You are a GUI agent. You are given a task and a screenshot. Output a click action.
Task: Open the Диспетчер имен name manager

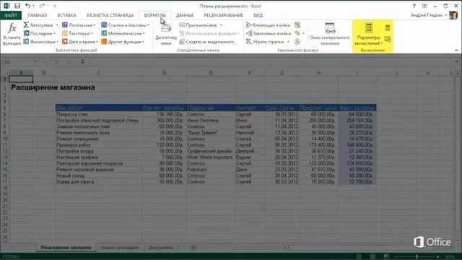click(x=166, y=34)
